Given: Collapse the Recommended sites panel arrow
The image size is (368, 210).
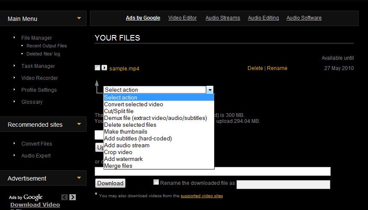Looking at the screenshot, I should click(x=79, y=124).
